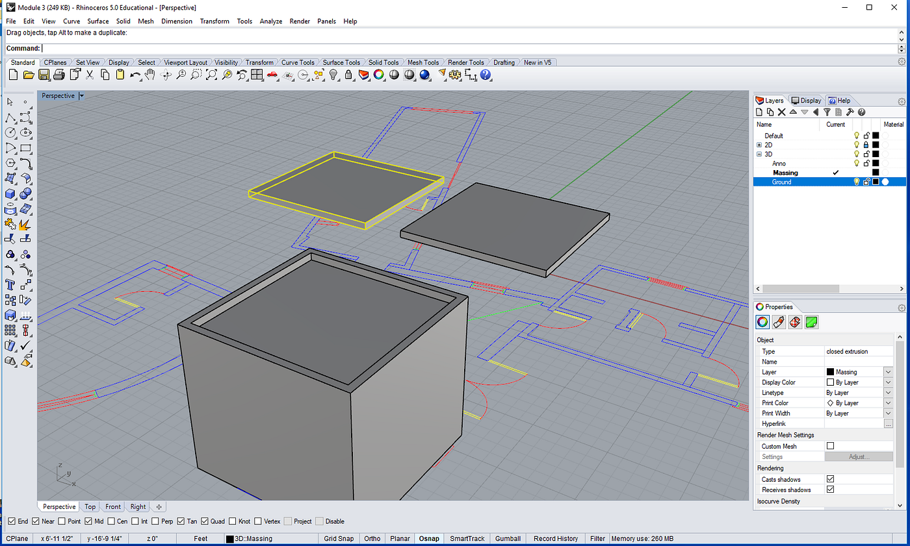
Task: Select the Text object tool
Action: (x=10, y=285)
